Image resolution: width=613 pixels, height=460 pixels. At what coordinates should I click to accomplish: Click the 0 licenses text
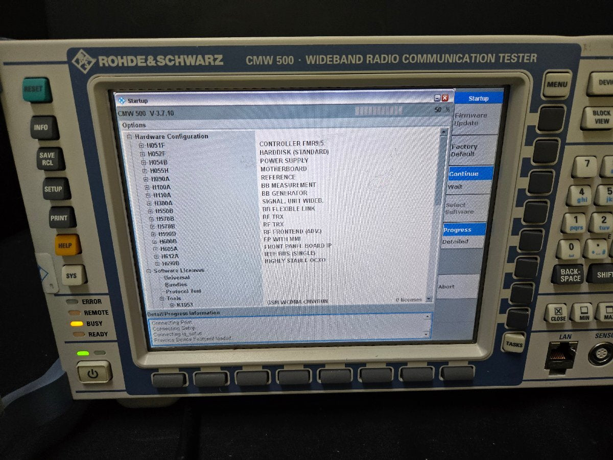pyautogui.click(x=409, y=300)
